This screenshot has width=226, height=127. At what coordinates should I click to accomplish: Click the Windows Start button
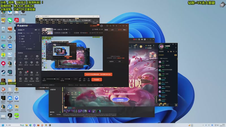click(x=3, y=125)
